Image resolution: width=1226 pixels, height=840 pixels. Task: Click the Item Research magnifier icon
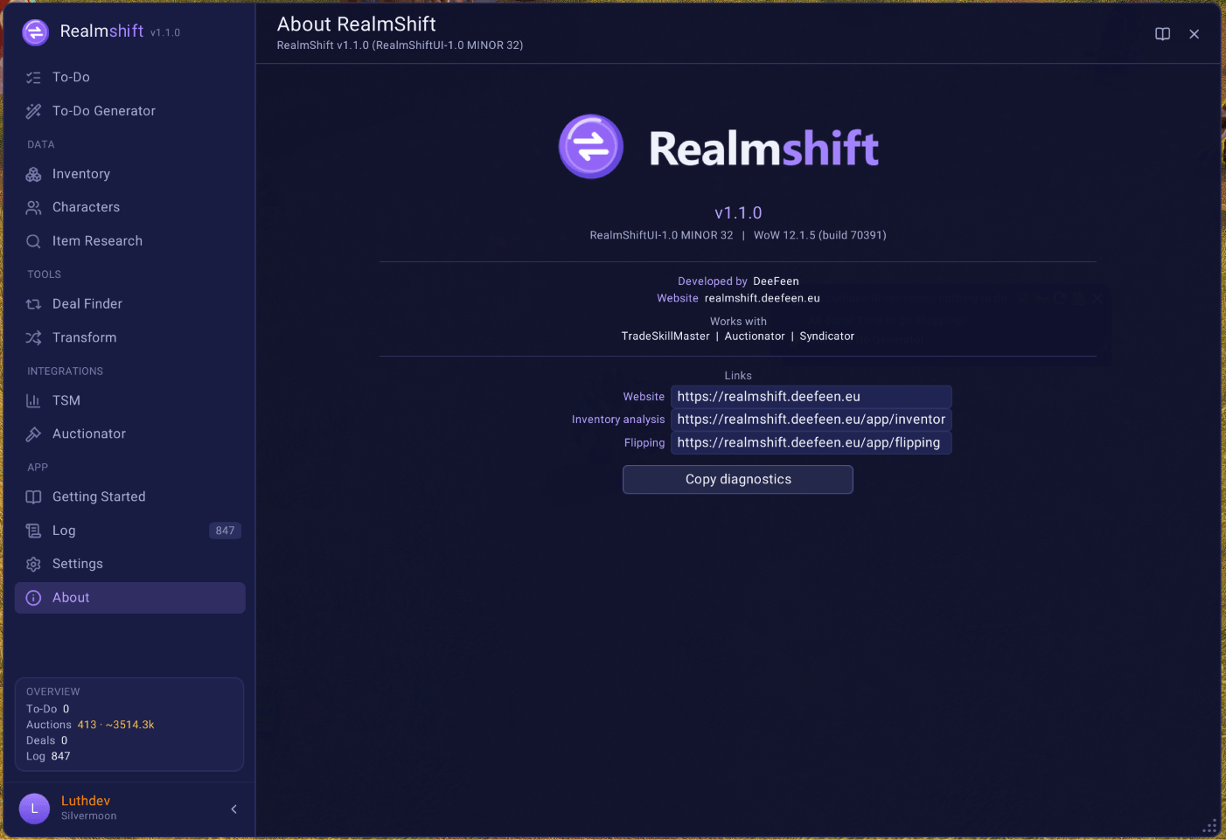click(x=33, y=241)
